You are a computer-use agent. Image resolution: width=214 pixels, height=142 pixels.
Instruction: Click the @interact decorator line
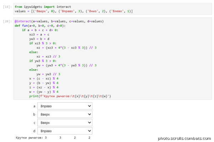pos(59,21)
